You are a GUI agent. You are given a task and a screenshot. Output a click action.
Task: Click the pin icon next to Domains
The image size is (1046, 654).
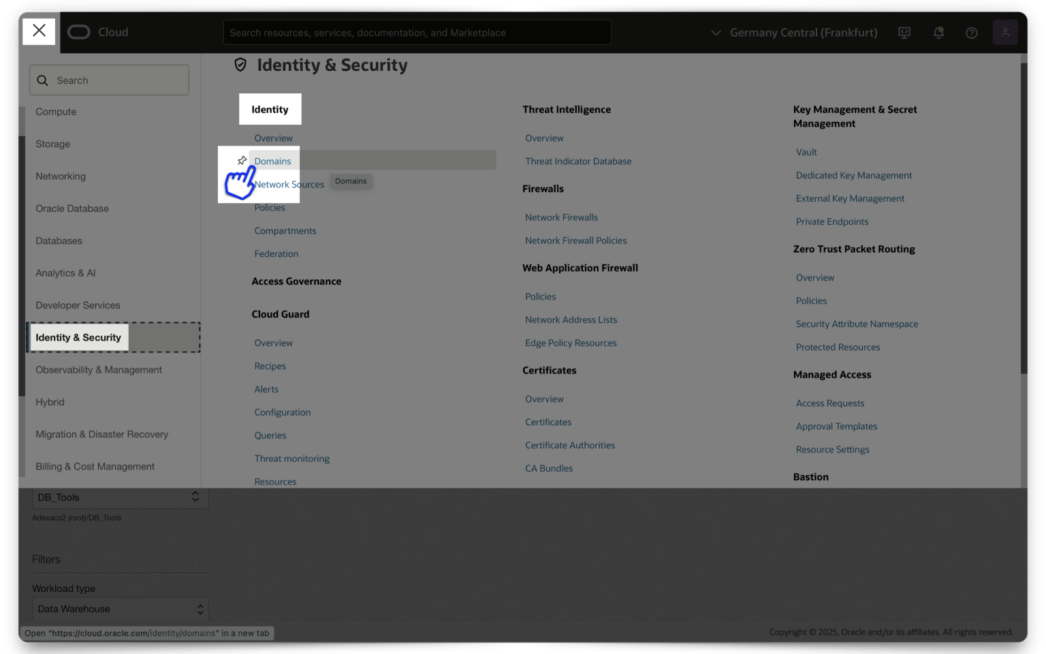242,160
